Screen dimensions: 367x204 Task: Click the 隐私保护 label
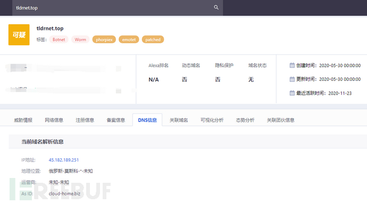tap(224, 65)
